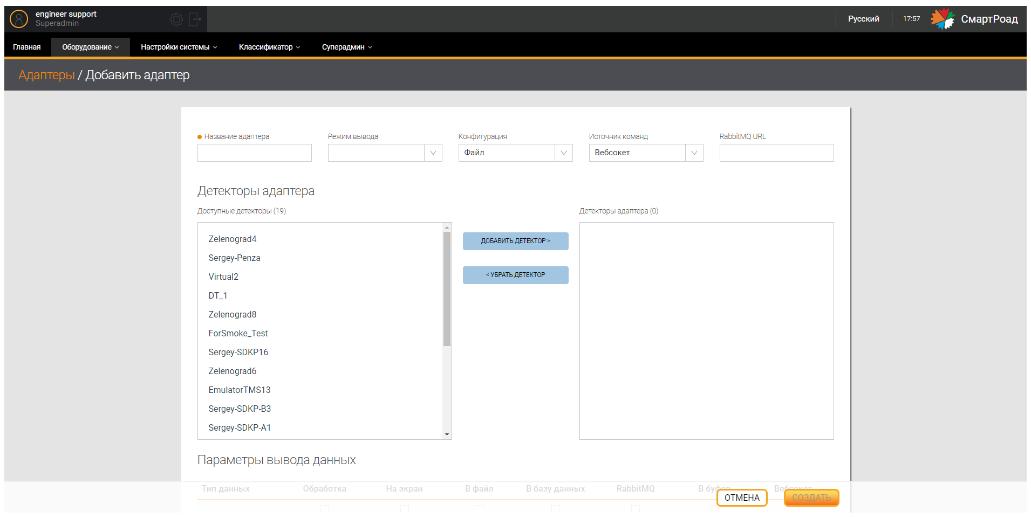Click the Создать button
The image size is (1031, 518).
(811, 498)
